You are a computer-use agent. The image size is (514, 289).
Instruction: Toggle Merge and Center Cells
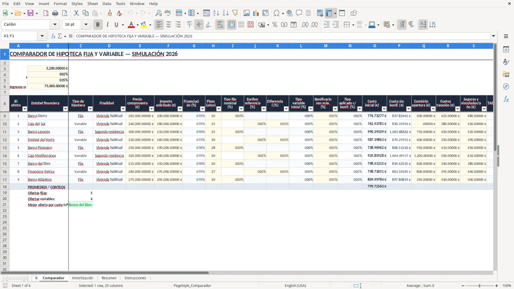[x=232, y=25]
